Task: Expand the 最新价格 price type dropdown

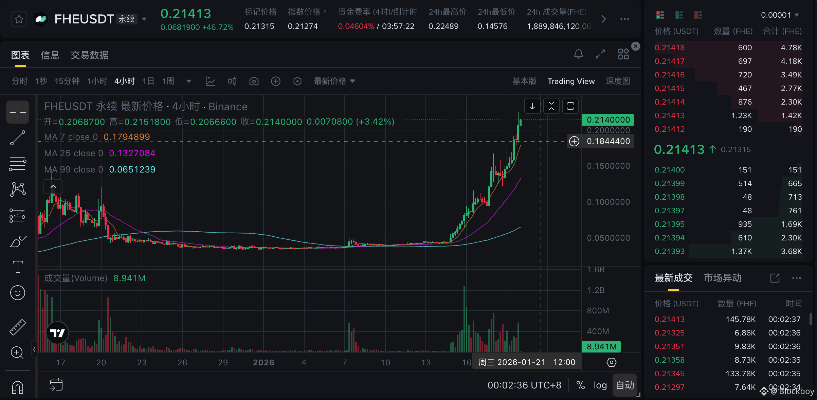Action: click(x=334, y=81)
